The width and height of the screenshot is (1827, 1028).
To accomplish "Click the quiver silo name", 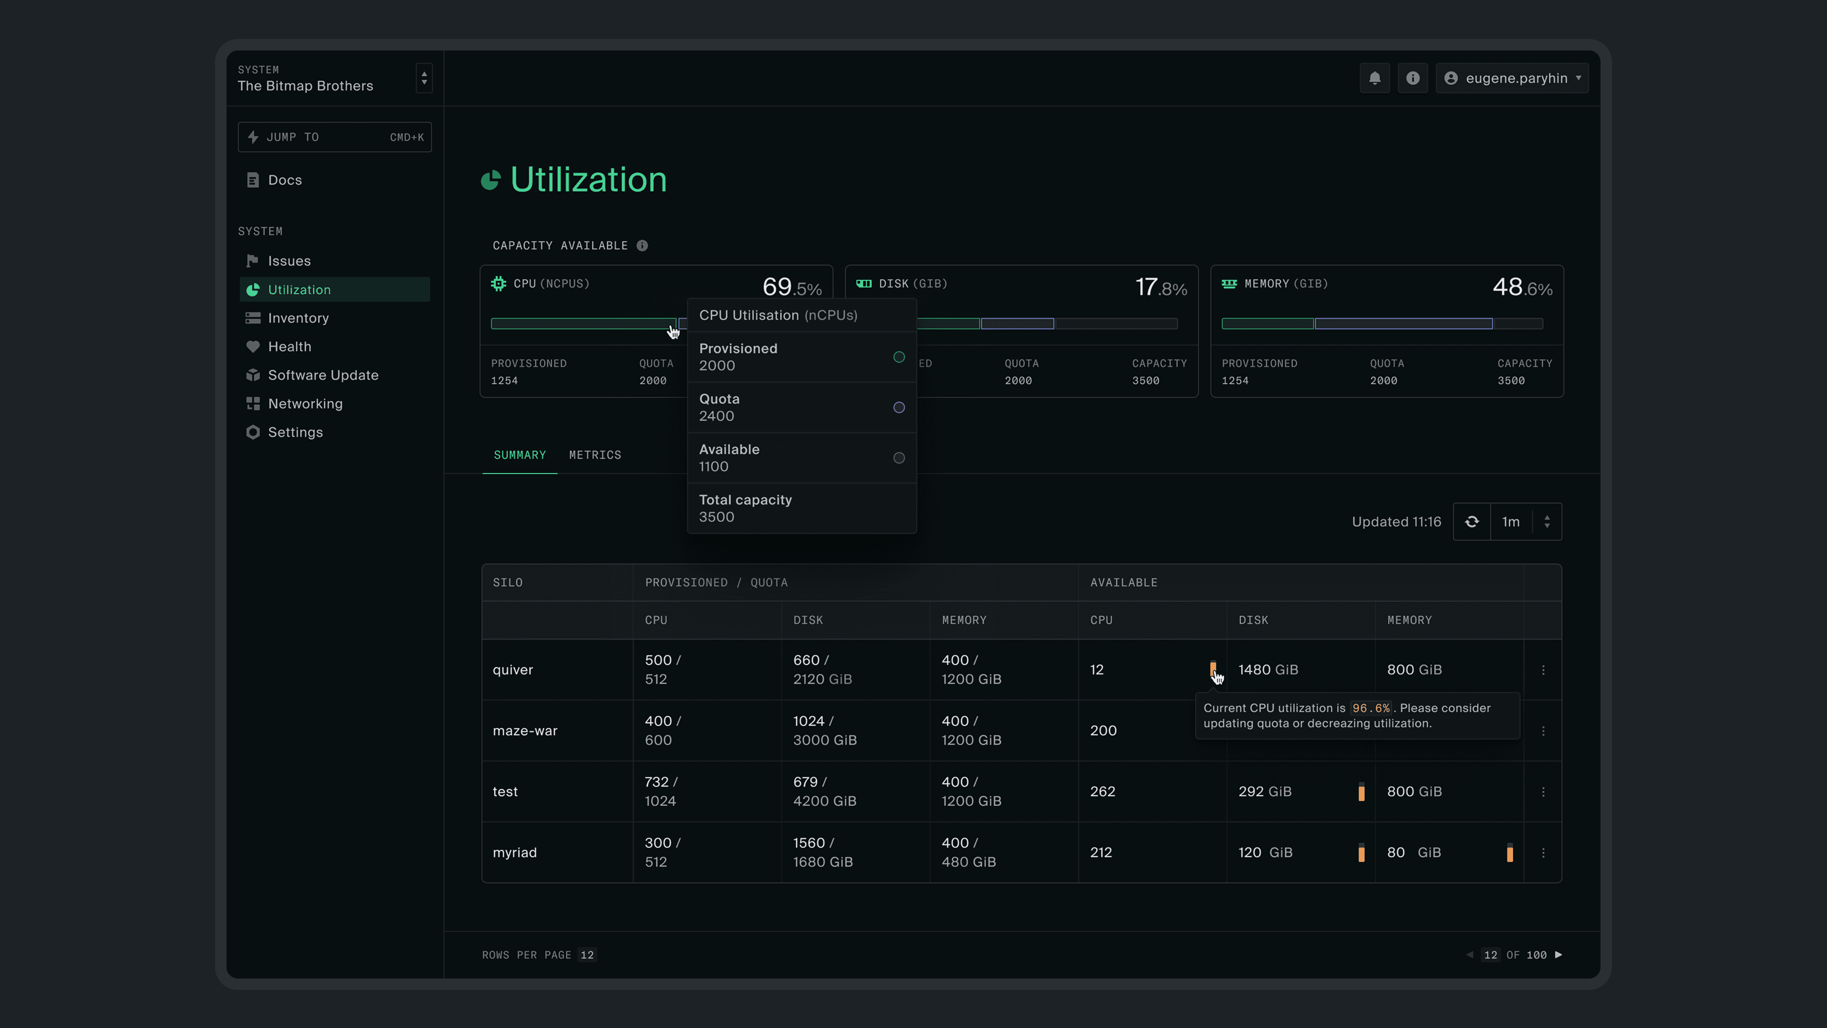I will [x=513, y=670].
